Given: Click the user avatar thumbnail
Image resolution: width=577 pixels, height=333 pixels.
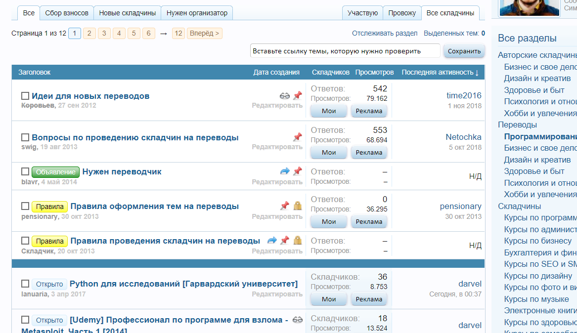Looking at the screenshot, I should [x=530, y=7].
